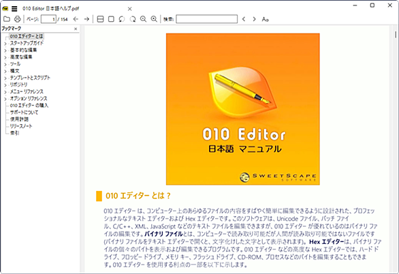Viewport: 399px width, 274px height.
Task: Open bookmark 構文
Action: pos(14,71)
